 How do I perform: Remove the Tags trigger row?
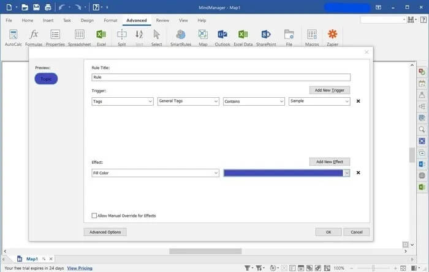coord(358,101)
